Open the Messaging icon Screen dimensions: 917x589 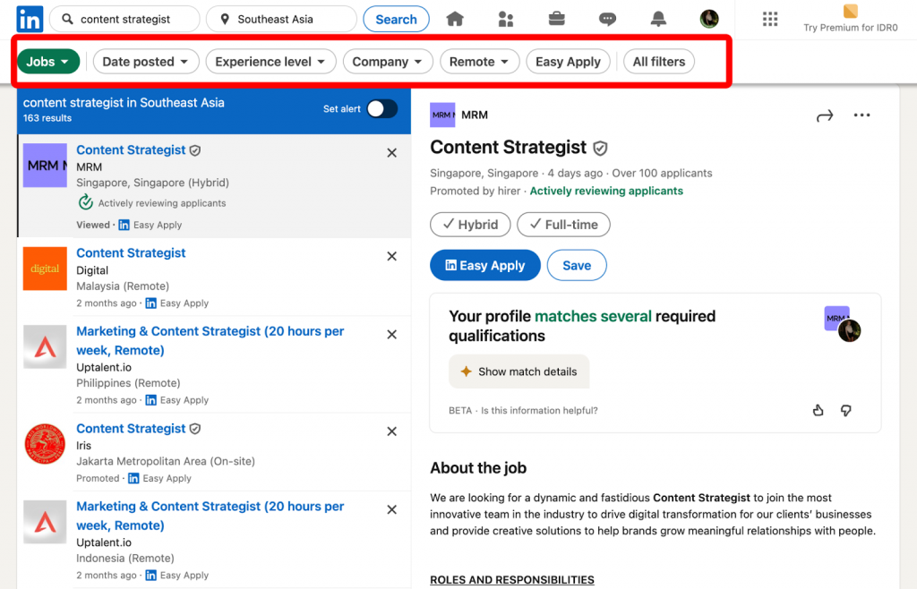point(608,18)
